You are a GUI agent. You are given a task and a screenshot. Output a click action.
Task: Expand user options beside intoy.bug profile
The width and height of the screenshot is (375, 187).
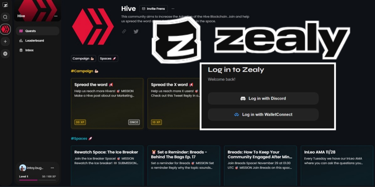point(52,168)
